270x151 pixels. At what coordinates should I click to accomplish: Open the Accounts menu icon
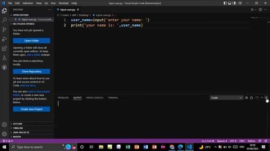(4, 125)
